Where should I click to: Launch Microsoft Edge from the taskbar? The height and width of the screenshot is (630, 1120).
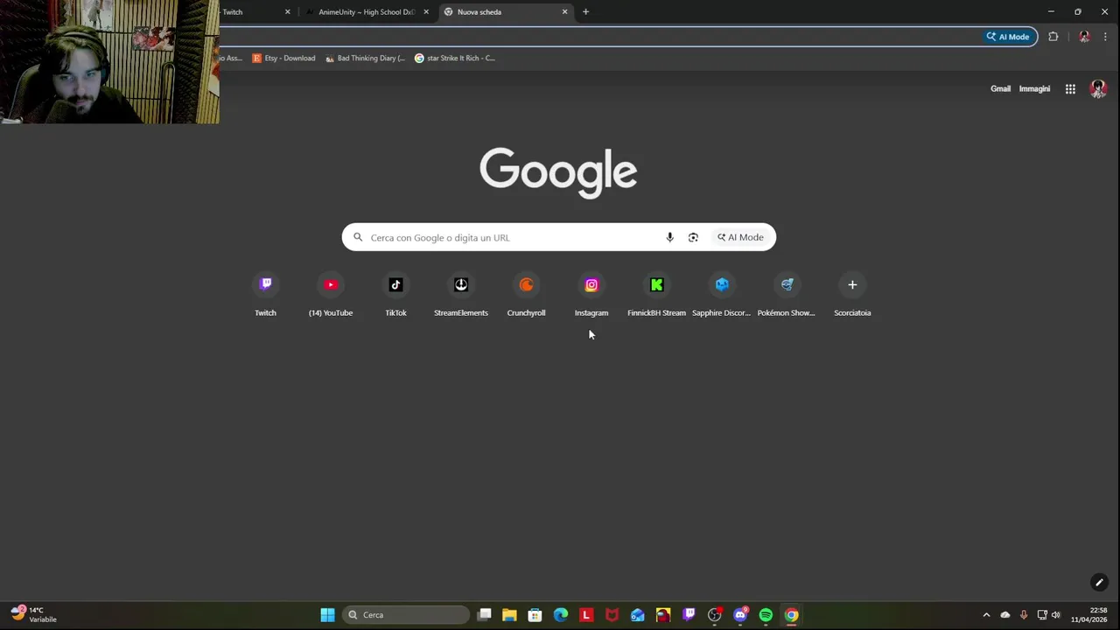pyautogui.click(x=561, y=615)
